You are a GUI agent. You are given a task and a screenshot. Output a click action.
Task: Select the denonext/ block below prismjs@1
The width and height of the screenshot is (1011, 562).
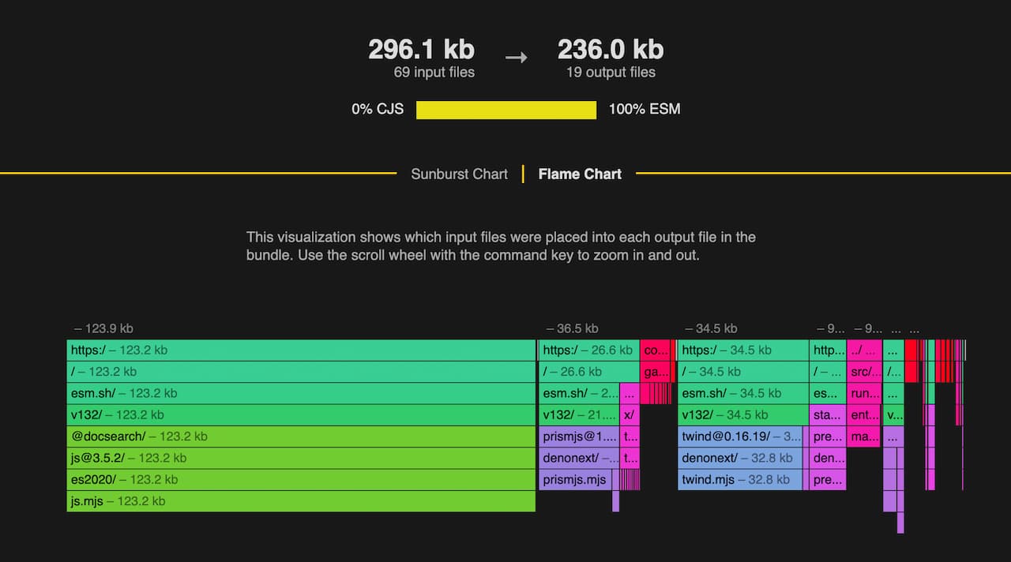581,458
